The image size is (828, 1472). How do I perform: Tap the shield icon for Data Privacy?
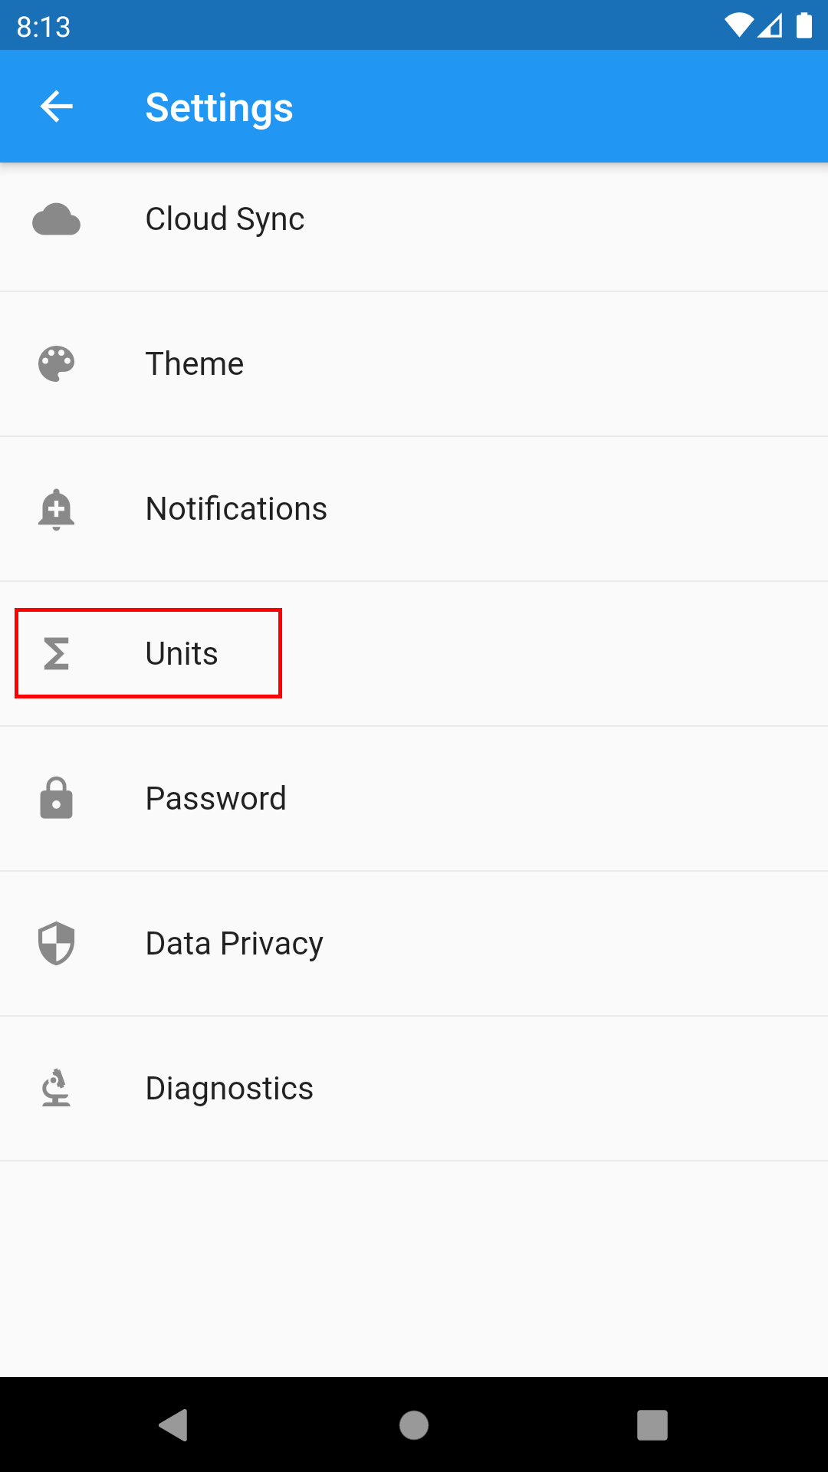click(x=56, y=944)
